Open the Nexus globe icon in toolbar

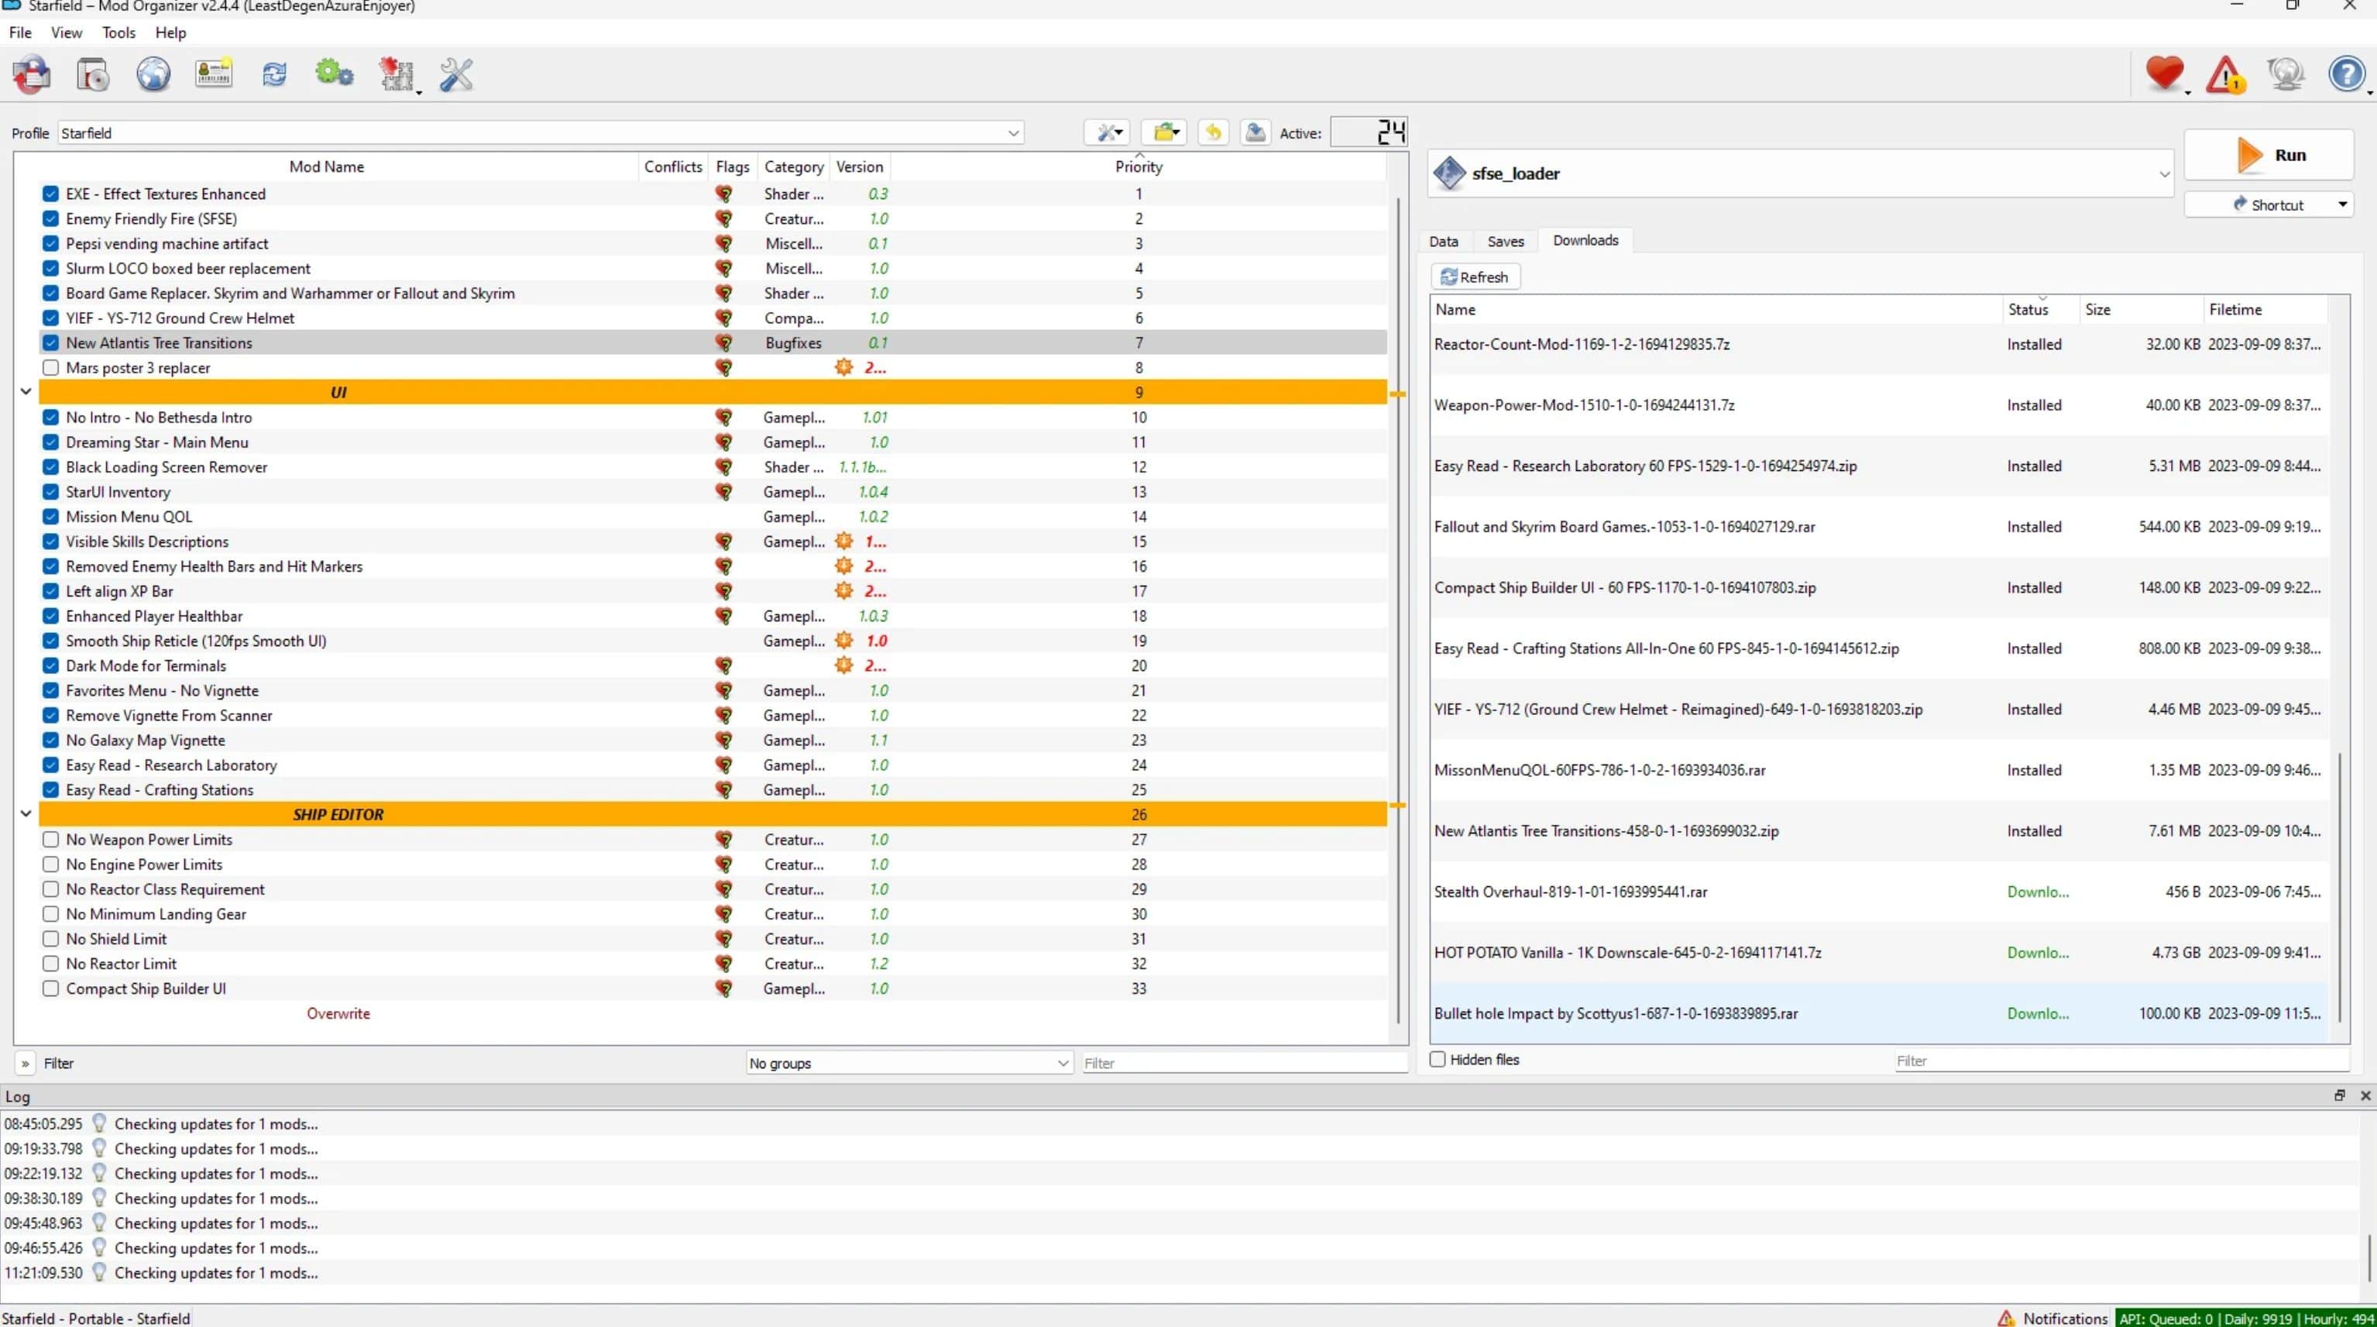[x=153, y=74]
